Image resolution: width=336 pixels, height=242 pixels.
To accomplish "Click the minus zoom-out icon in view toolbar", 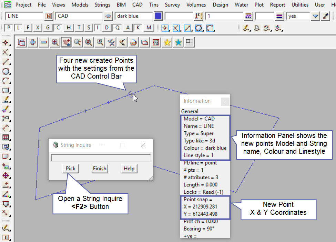I will coord(44,42).
